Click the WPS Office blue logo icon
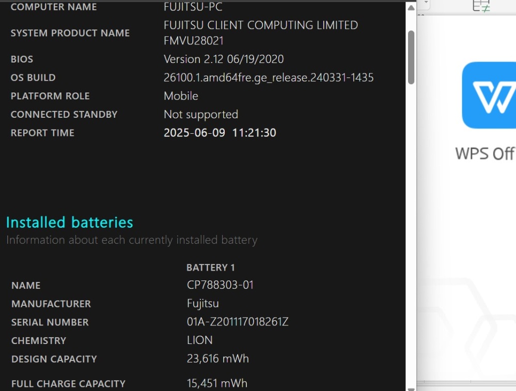The image size is (516, 391). tap(489, 95)
